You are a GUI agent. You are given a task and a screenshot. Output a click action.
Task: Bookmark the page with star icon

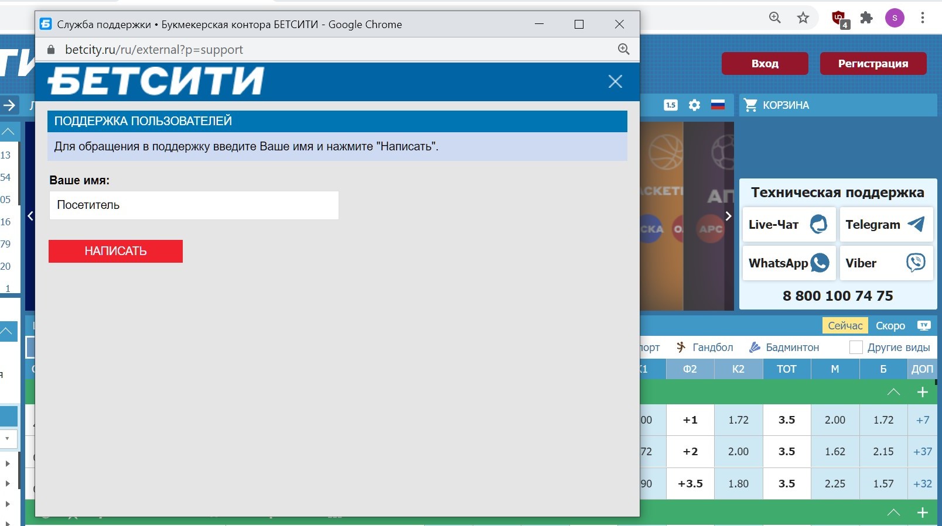click(803, 18)
